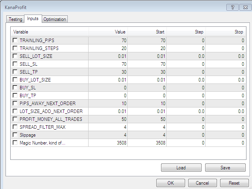
Task: Select the SELL_TP value 30 cell
Action: click(x=108, y=72)
